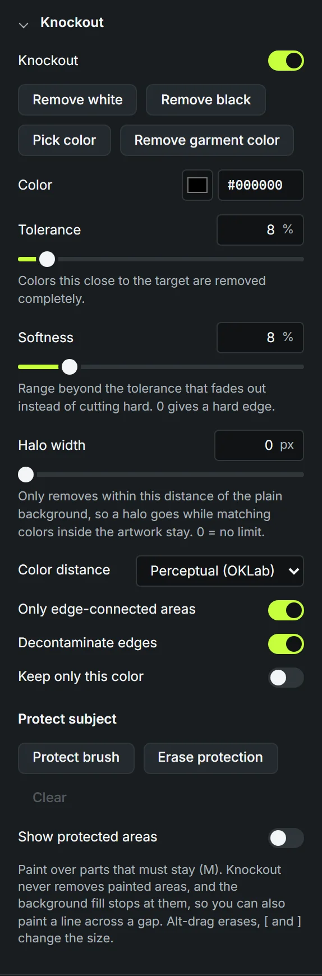This screenshot has height=976, width=322.
Task: Collapse the Knockout section chevron
Action: tap(24, 24)
